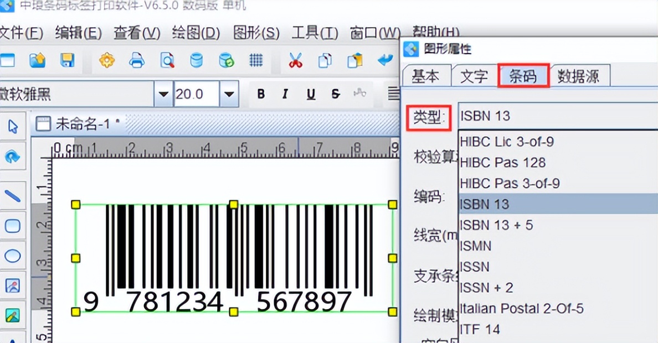Switch to the 数据源 tab
This screenshot has height=343, width=658.
(x=579, y=76)
